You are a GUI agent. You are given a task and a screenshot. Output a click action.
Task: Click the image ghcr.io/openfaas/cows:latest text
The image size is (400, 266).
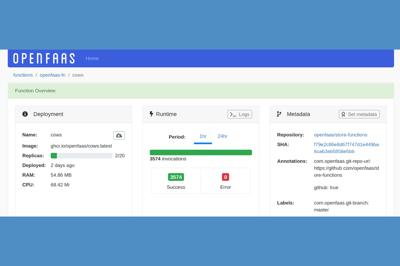pyautogui.click(x=81, y=146)
